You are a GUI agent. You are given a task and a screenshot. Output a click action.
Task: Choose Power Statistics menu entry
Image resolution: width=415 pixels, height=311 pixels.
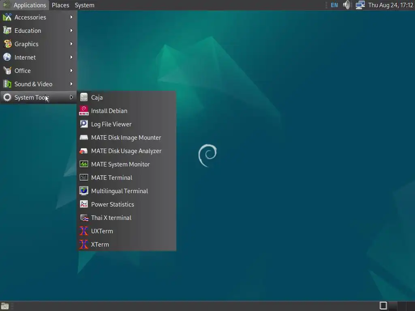pyautogui.click(x=126, y=204)
